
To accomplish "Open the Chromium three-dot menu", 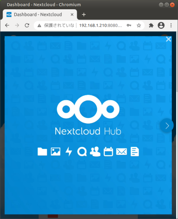I will (x=171, y=25).
